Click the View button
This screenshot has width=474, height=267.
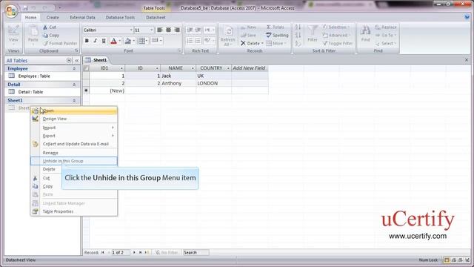tap(13, 34)
